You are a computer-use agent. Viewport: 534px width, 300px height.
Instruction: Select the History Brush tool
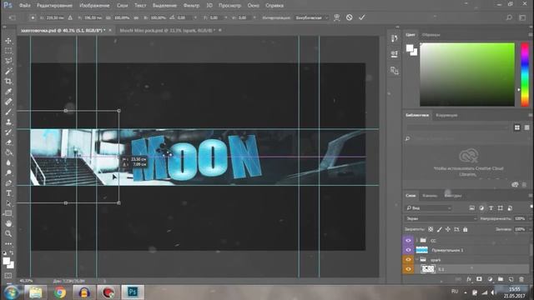point(8,132)
